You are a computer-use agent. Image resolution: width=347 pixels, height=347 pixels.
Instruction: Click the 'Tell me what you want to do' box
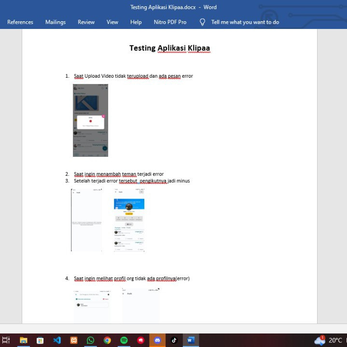tap(245, 22)
